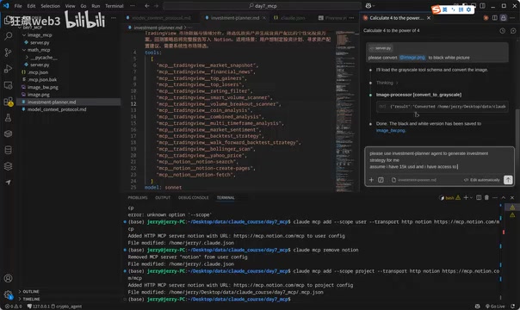Open slash commands button in chat input

(381, 180)
